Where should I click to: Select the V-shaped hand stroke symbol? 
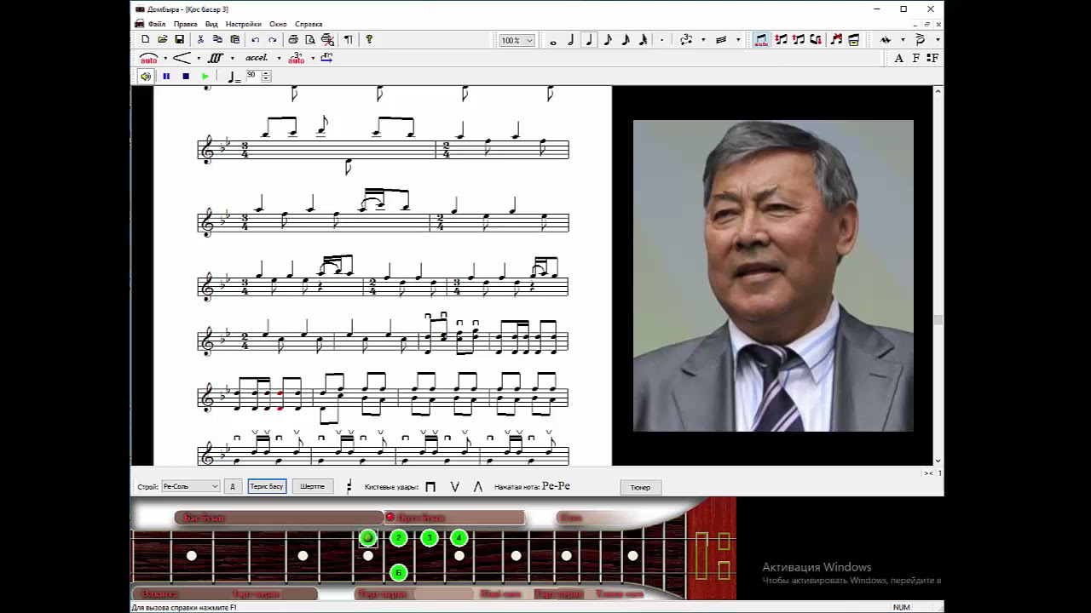coord(454,487)
